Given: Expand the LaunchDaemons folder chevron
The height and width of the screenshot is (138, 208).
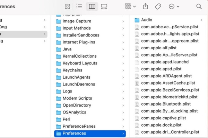Looking at the screenshot, I should click(x=123, y=84).
